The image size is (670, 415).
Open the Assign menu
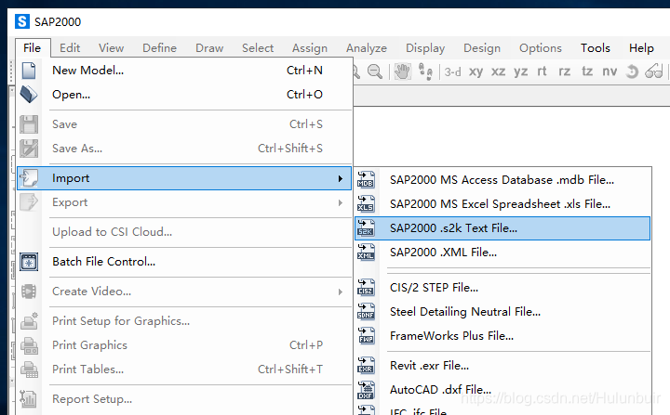click(x=310, y=48)
